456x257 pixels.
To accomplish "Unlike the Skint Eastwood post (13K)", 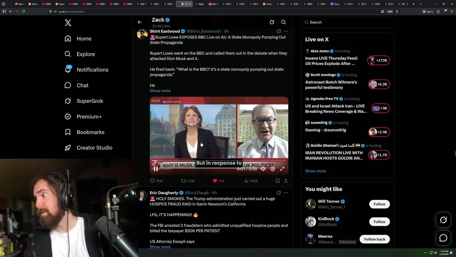I will 218,181.
